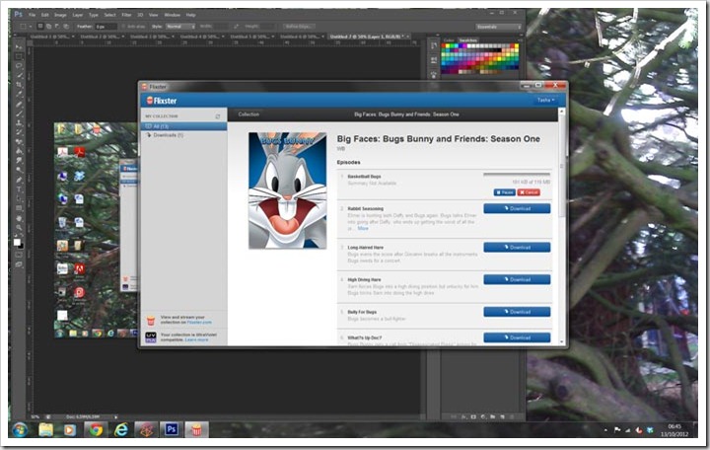Select the Move tool in Photoshop toolbar
The height and width of the screenshot is (450, 710).
coord(19,47)
